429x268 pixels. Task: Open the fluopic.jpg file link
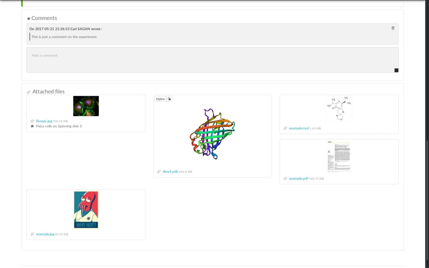click(44, 121)
